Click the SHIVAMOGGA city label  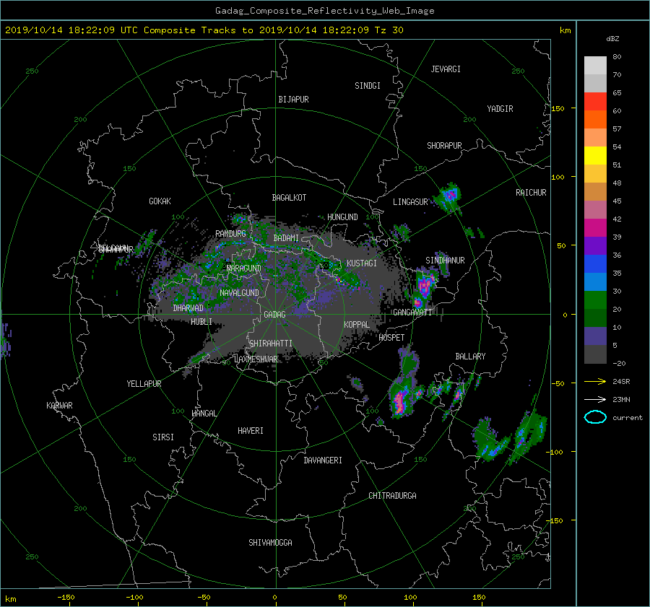[x=270, y=542]
